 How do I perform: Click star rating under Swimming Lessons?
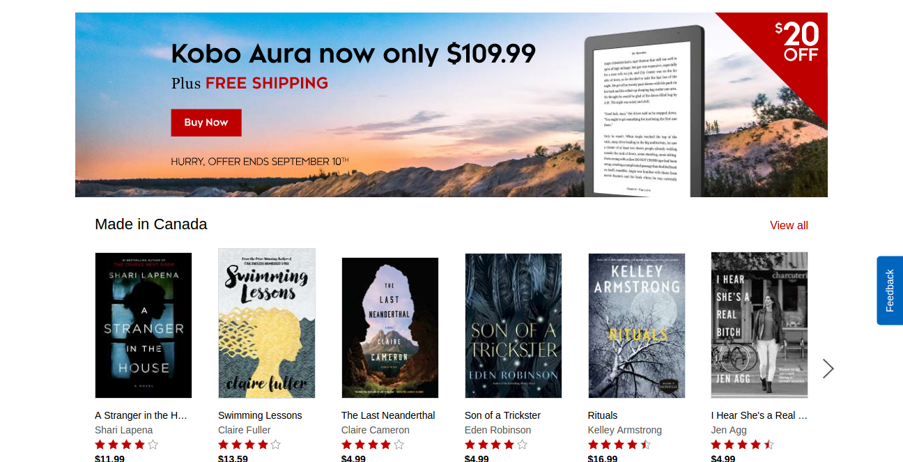click(x=249, y=445)
